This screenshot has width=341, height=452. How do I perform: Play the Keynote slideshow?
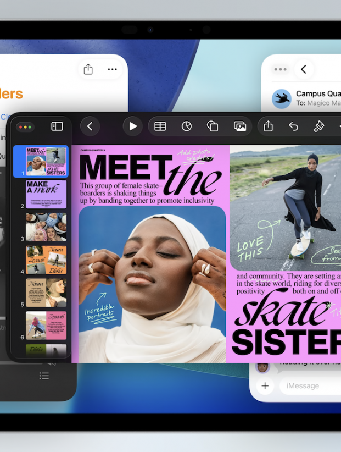pyautogui.click(x=132, y=126)
